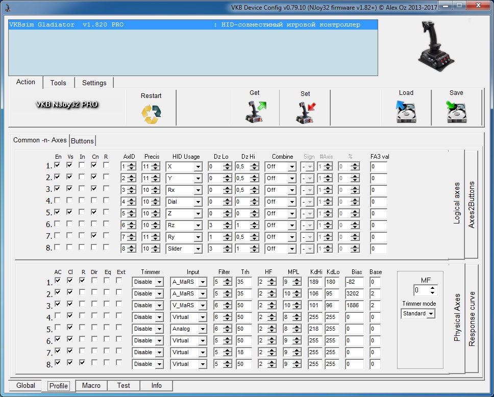Click KdHi field showing 189

pyautogui.click(x=315, y=282)
